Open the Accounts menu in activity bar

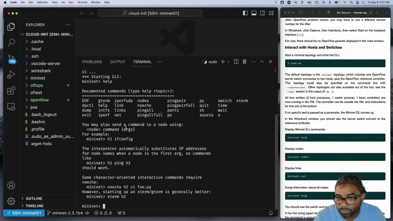coord(11,185)
